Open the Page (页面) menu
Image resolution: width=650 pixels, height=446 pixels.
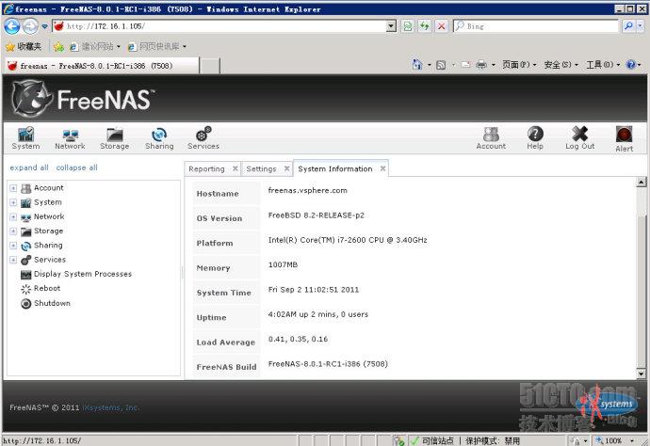point(519,65)
